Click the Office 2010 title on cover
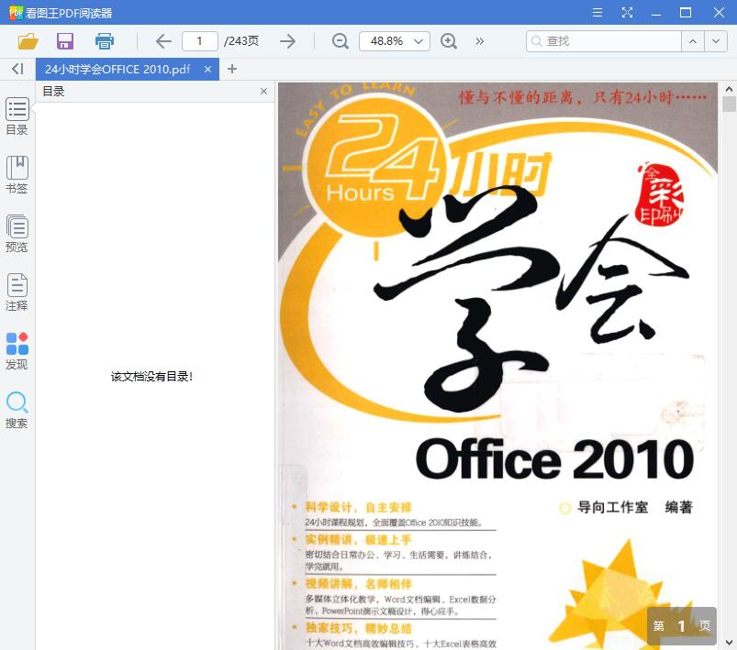 click(x=554, y=459)
